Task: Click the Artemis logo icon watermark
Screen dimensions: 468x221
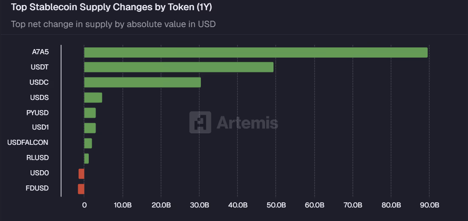Action: tap(200, 122)
